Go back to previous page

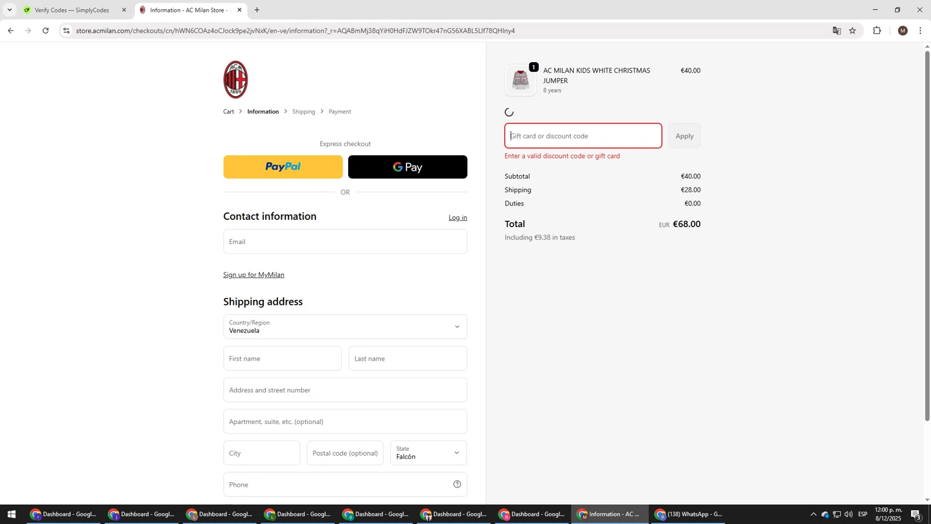click(x=11, y=30)
